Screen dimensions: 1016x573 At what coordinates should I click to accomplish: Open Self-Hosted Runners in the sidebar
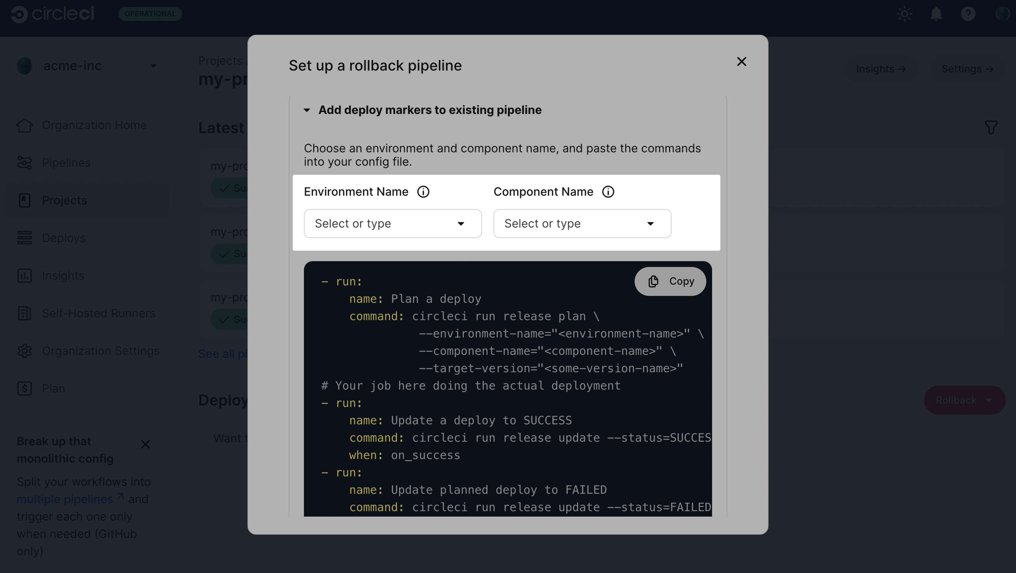[x=99, y=313]
